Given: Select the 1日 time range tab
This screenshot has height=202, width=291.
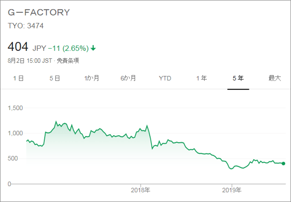Looking at the screenshot, I should (x=18, y=78).
